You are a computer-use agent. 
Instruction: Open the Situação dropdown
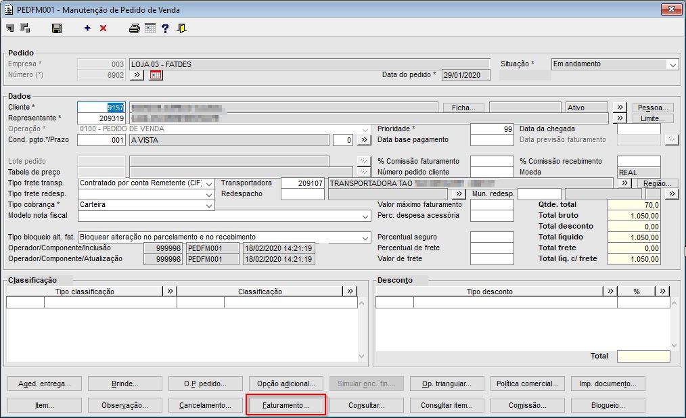point(672,64)
